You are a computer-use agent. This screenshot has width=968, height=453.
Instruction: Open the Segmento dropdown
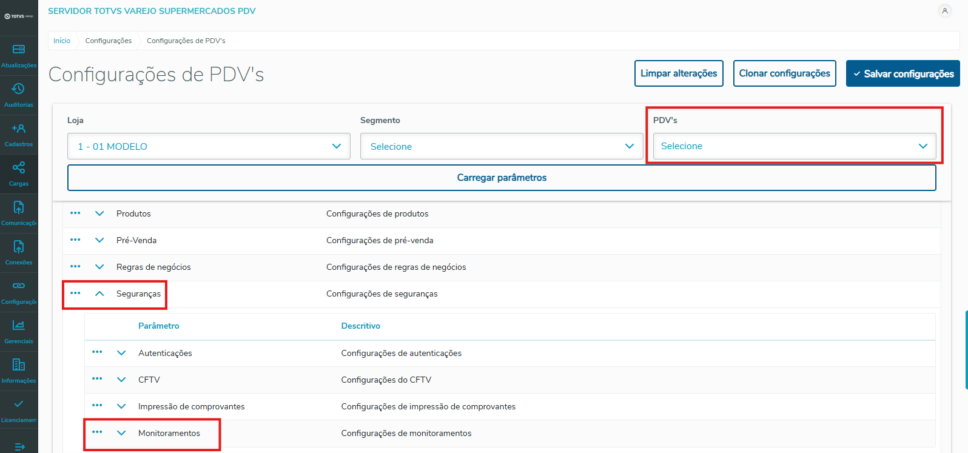502,146
